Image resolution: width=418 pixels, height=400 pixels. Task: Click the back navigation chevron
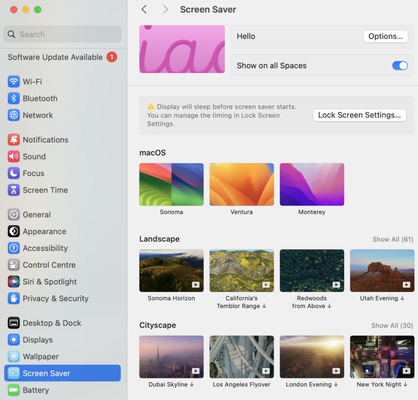144,9
